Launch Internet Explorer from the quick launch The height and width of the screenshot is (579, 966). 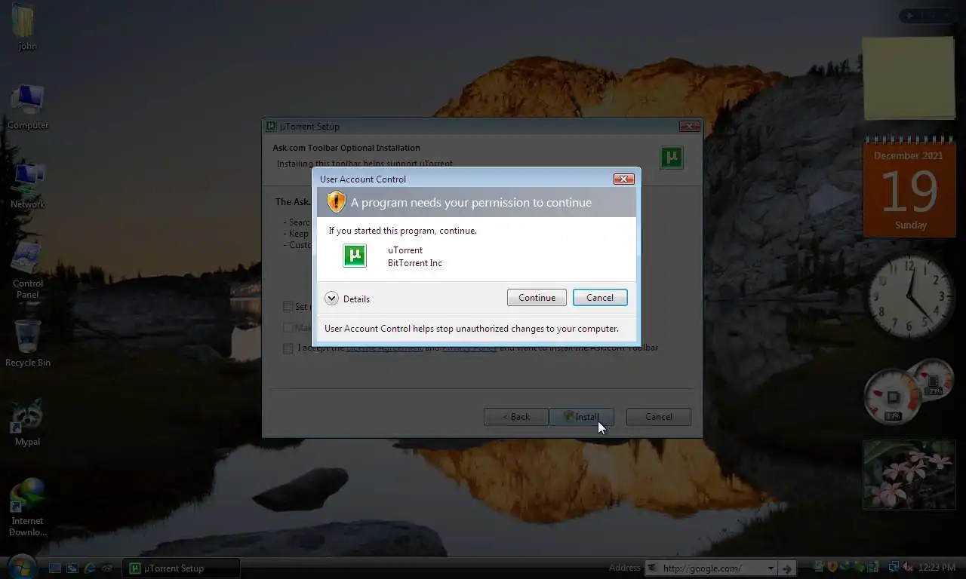click(90, 568)
